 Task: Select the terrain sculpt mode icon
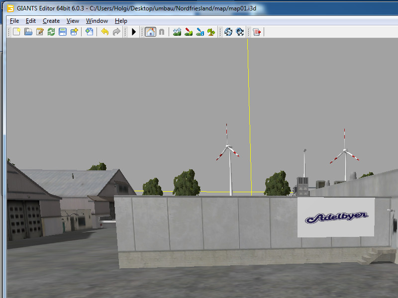[x=177, y=32]
